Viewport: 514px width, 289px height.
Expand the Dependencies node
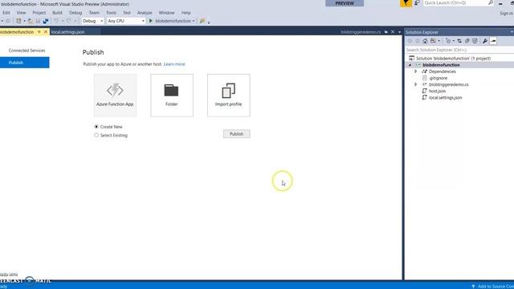click(x=416, y=71)
